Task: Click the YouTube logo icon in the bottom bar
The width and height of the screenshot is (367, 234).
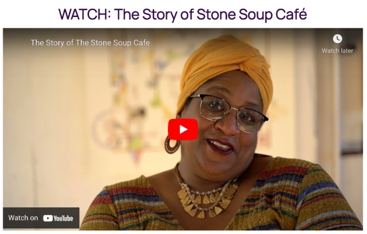Action: coord(48,219)
